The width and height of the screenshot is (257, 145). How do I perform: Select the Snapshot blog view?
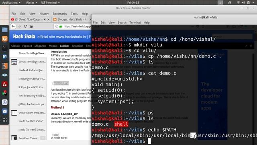(x=78, y=46)
